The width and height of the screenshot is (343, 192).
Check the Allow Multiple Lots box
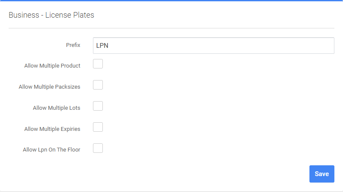click(x=98, y=106)
